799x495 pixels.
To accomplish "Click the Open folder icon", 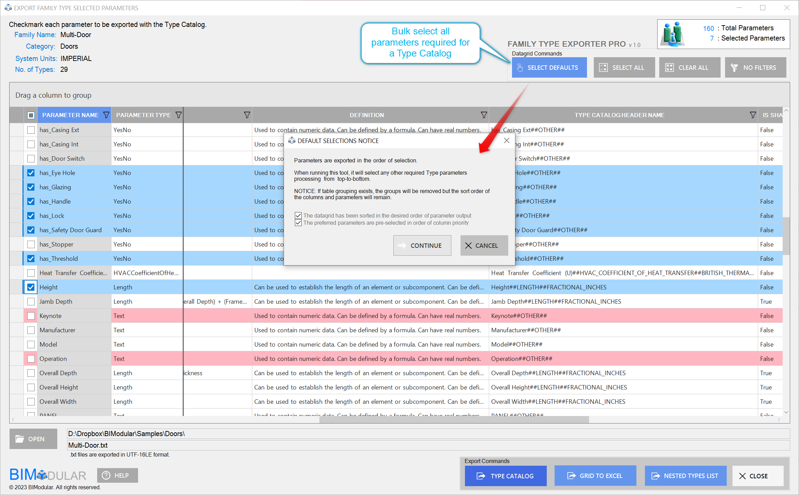I will [20, 439].
